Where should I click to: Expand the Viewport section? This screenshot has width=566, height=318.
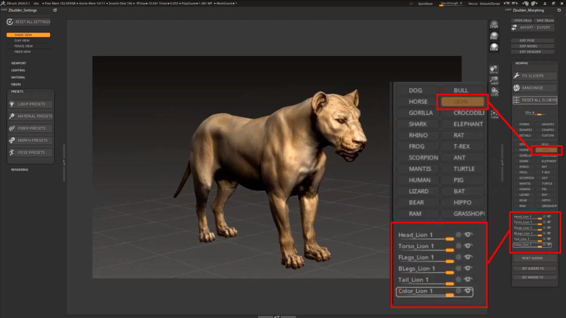pos(19,63)
